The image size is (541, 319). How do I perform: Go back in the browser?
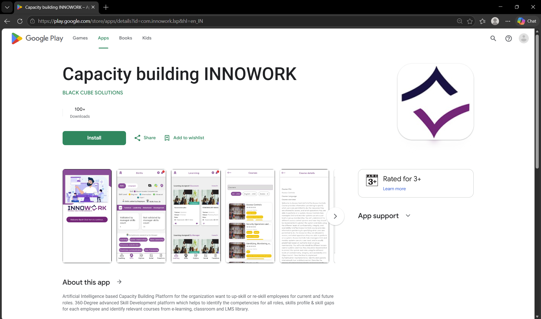coord(7,21)
